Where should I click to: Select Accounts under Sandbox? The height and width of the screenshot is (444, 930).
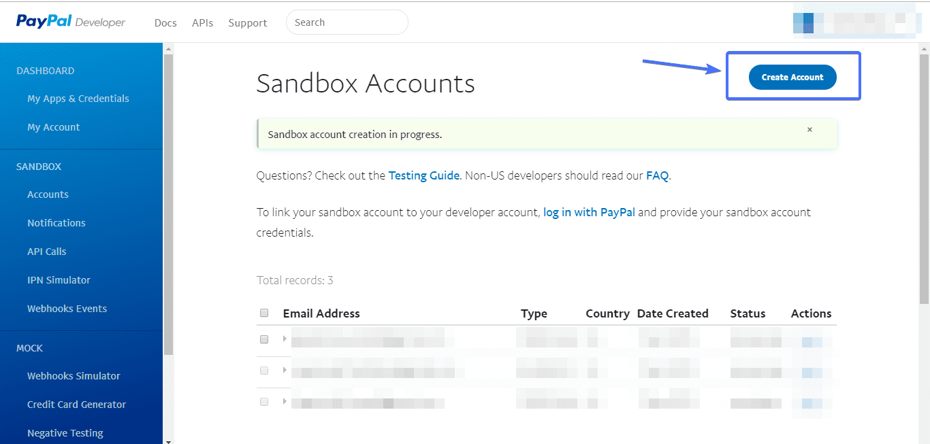pyautogui.click(x=48, y=194)
